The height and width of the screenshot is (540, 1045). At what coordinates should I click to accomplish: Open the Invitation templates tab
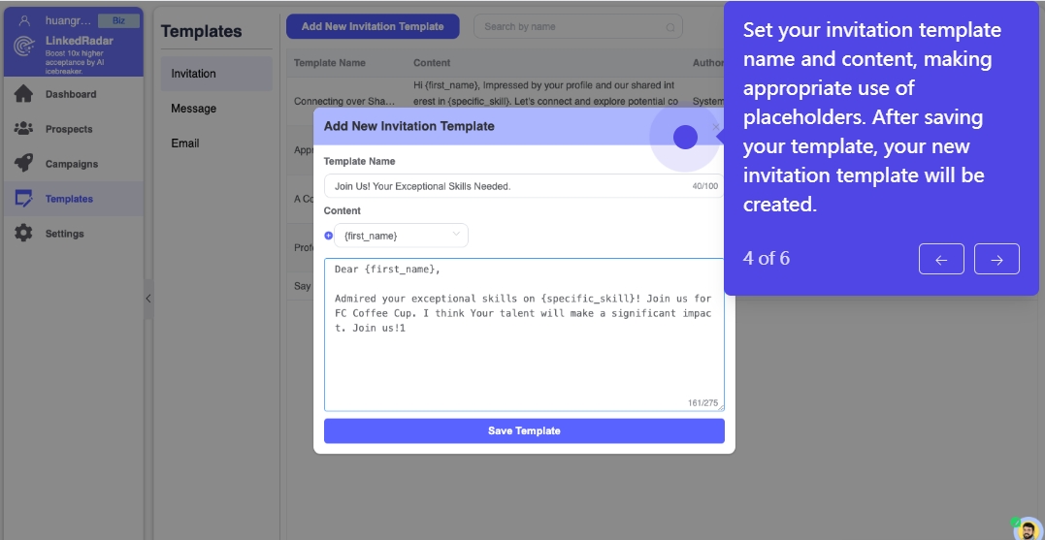coord(194,74)
